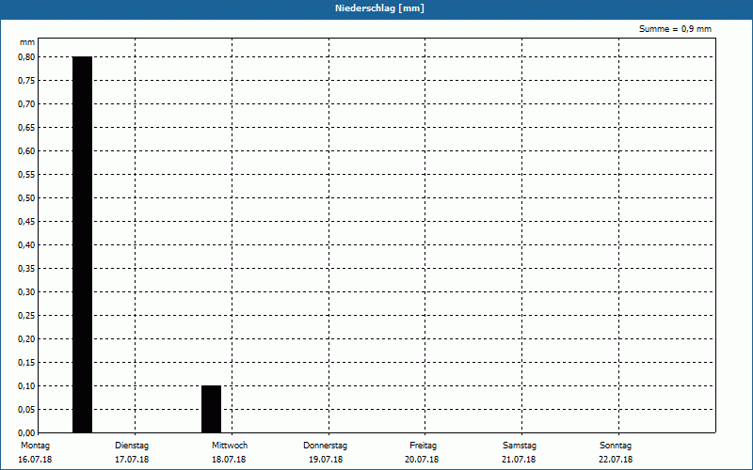Screen dimensions: 753x470
Task: Click the 0,35 y-axis value
Action: pos(26,269)
